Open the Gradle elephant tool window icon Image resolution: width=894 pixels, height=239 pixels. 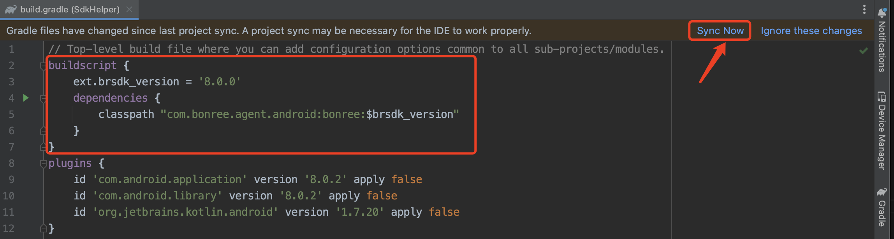coord(882,192)
